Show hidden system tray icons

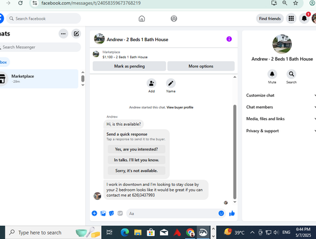click(x=252, y=233)
